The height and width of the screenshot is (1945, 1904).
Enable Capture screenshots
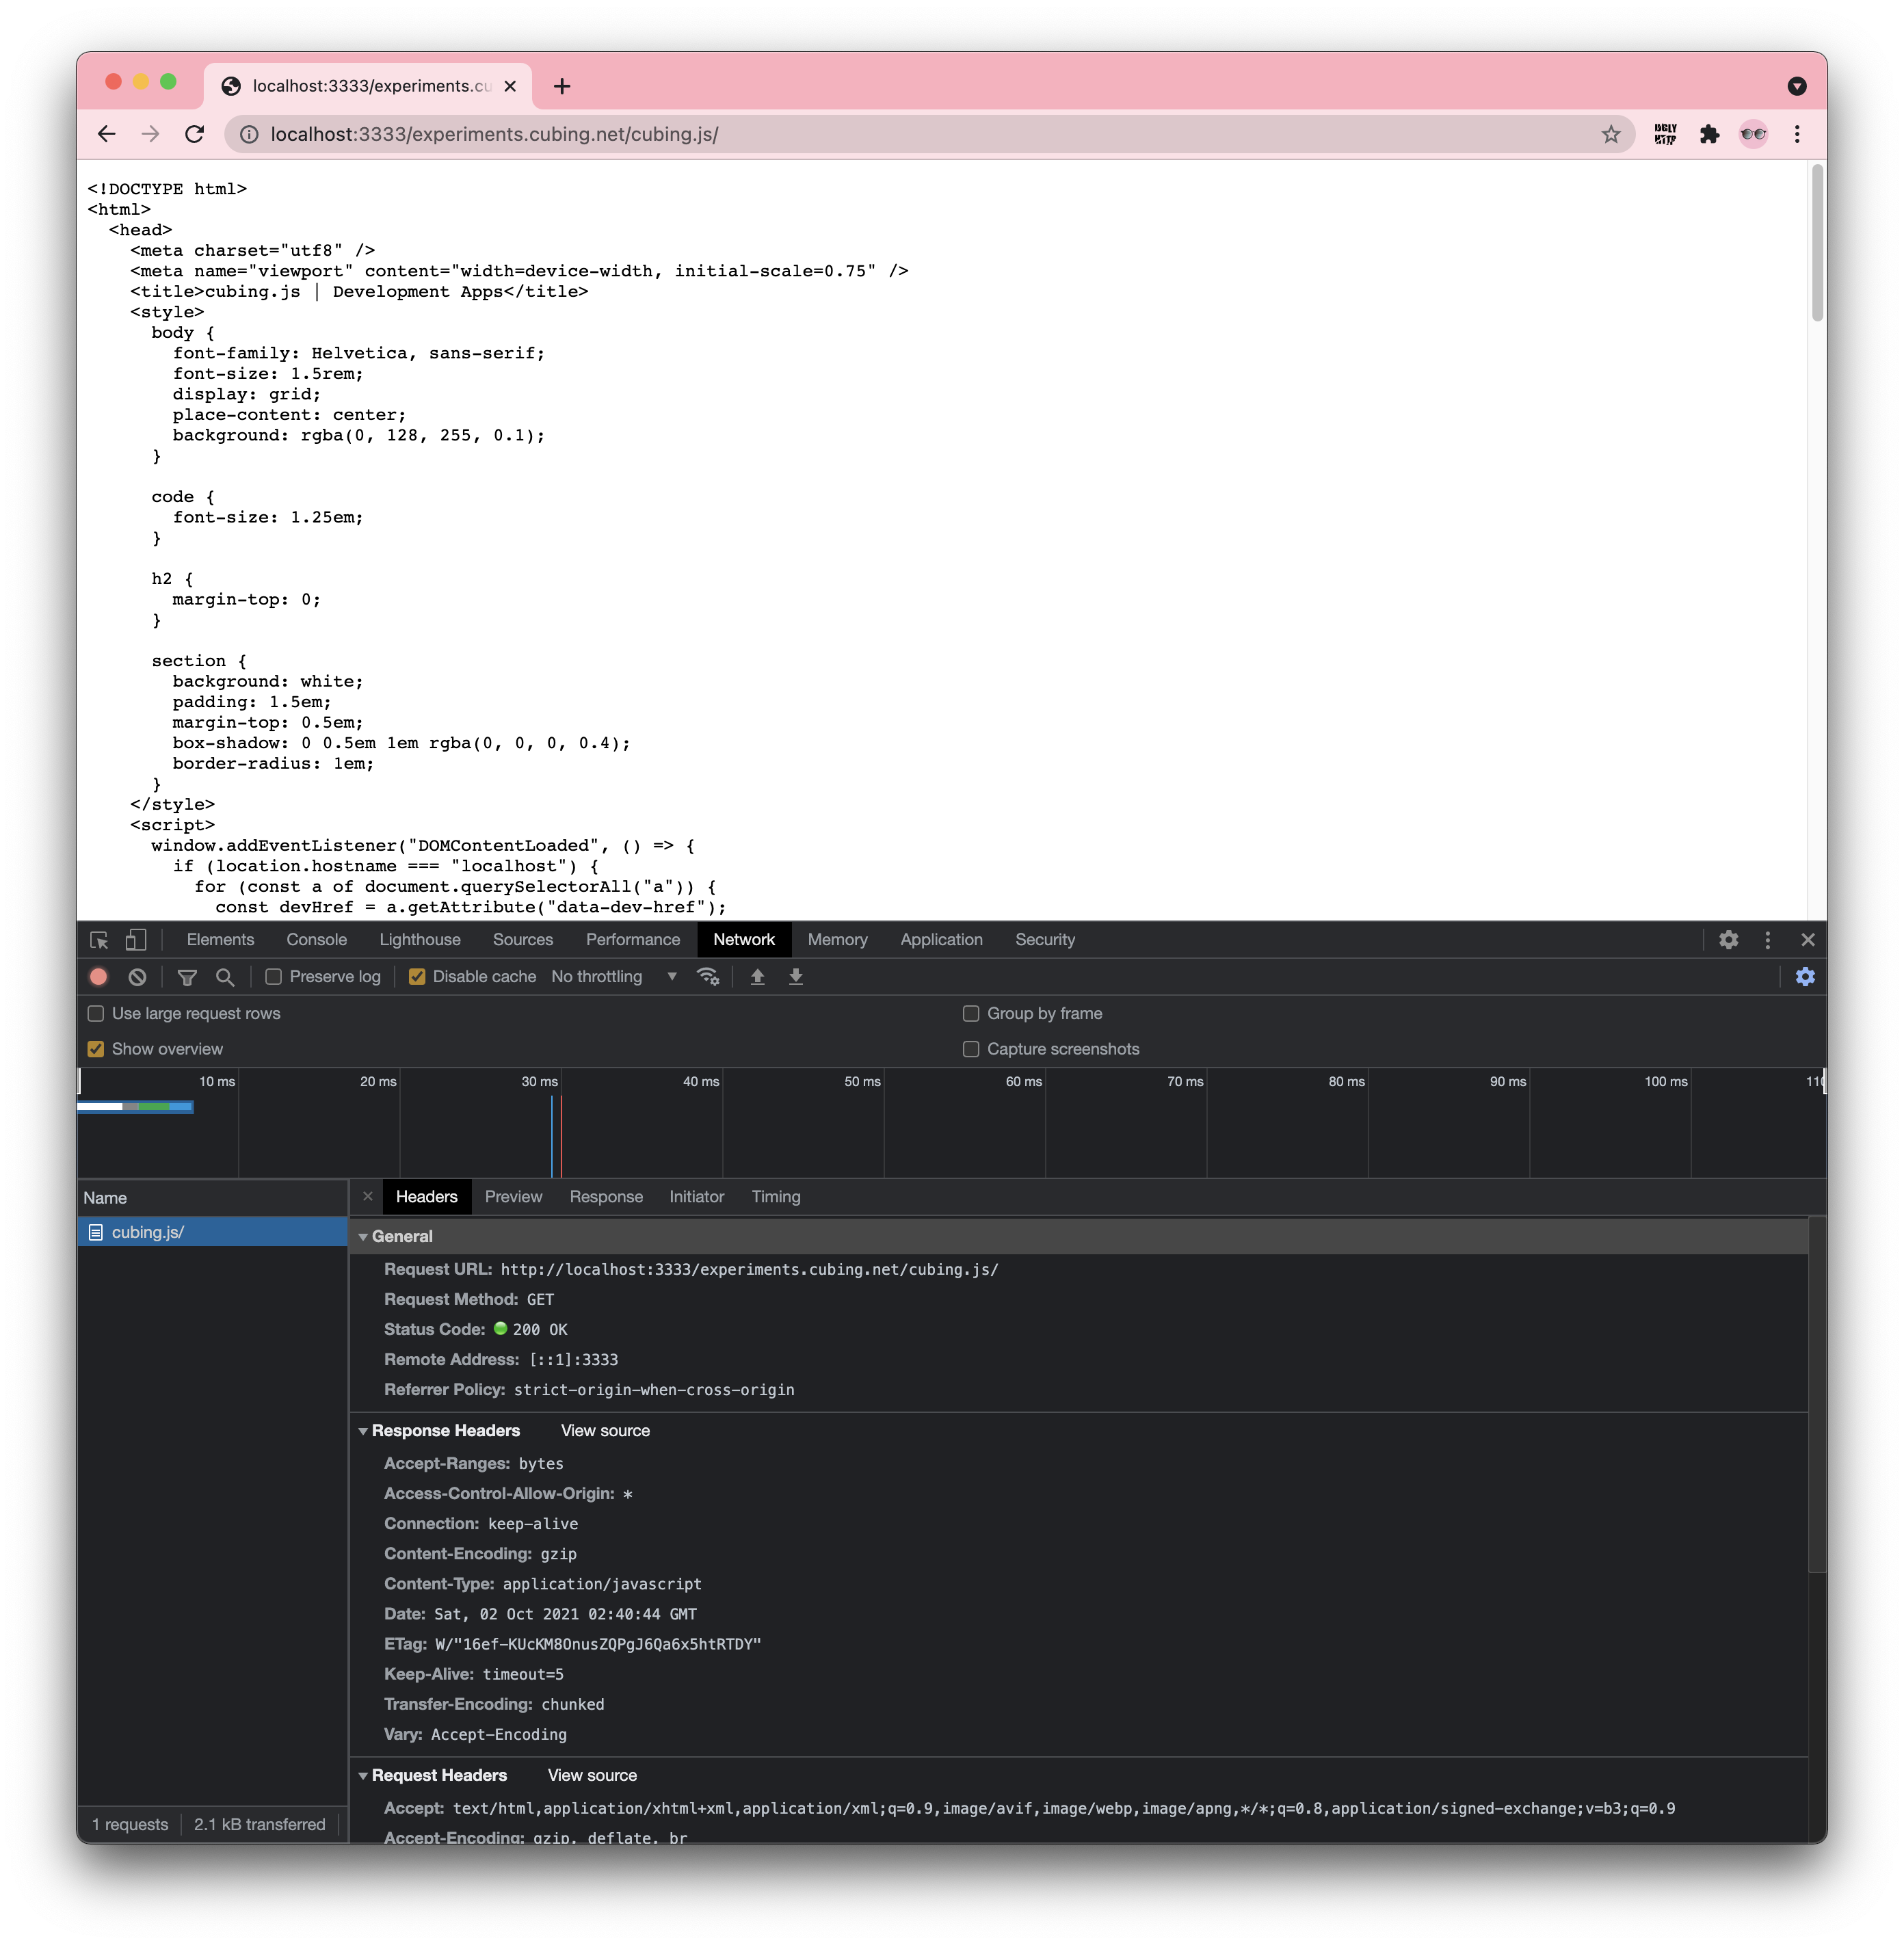click(971, 1049)
